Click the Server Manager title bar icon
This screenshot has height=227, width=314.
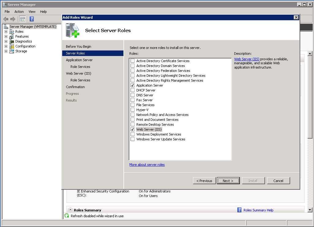[x=5, y=4]
